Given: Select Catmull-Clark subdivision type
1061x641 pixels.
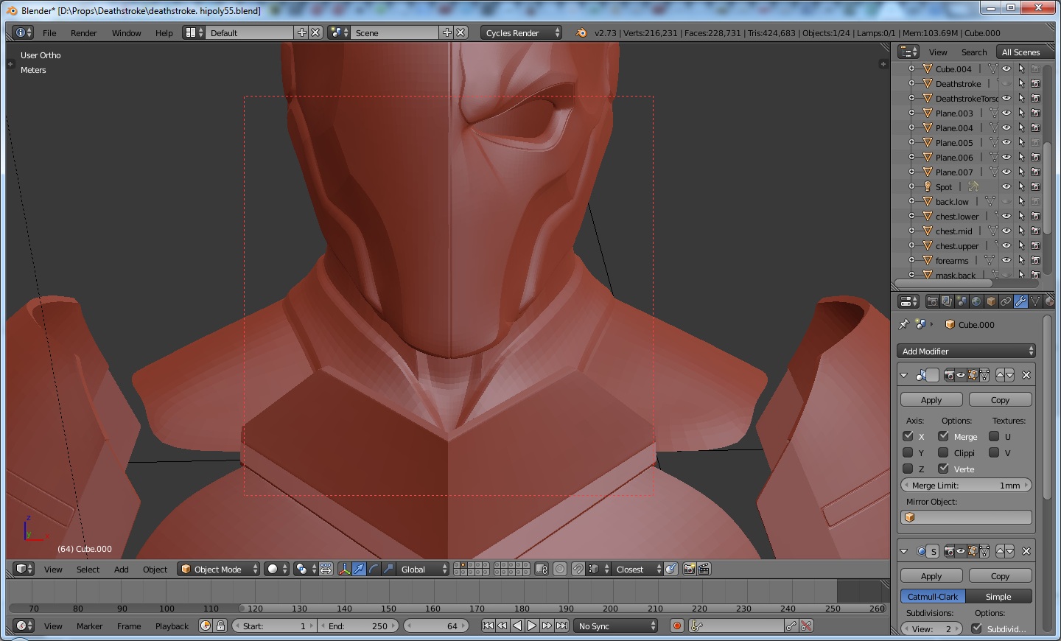Looking at the screenshot, I should (933, 597).
